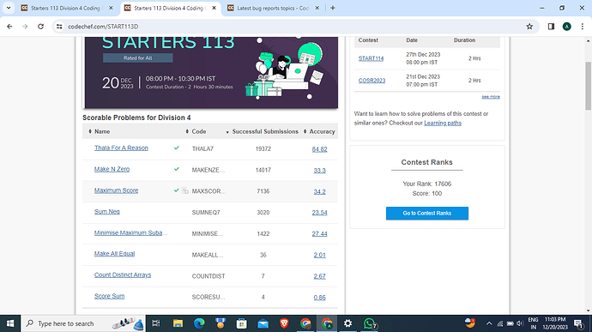Click the solved checkmark for Thala For A Reason
Image resolution: width=592 pixels, height=332 pixels.
tap(177, 148)
